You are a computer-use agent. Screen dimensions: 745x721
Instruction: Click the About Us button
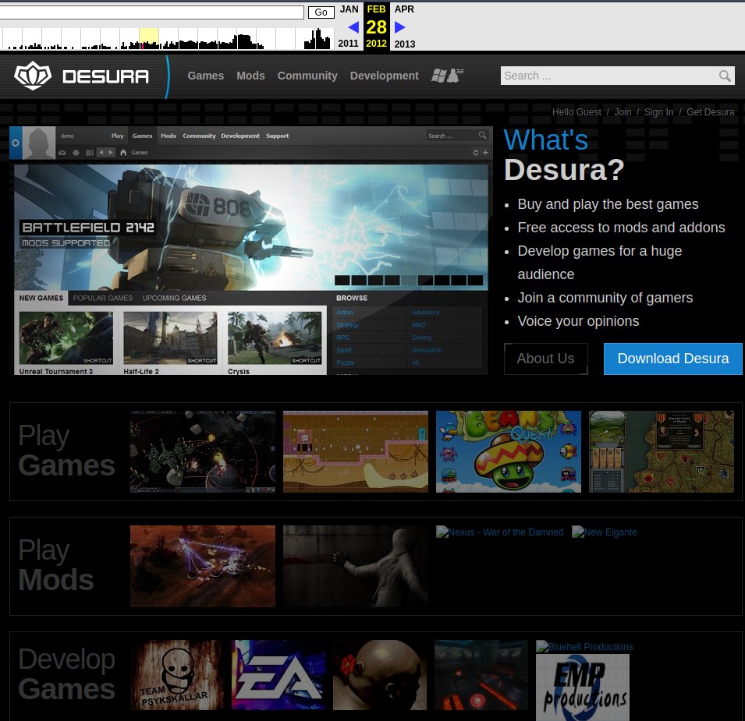pyautogui.click(x=545, y=359)
